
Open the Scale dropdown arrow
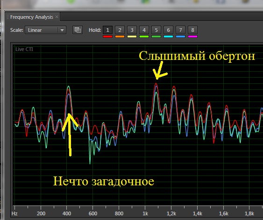click(62, 30)
